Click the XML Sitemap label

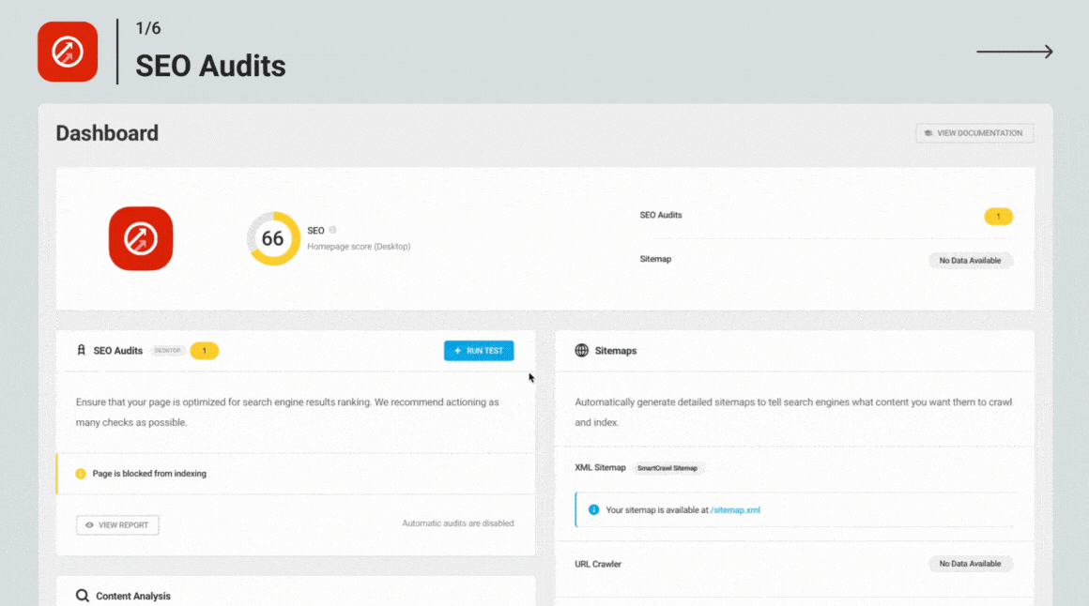pos(600,468)
